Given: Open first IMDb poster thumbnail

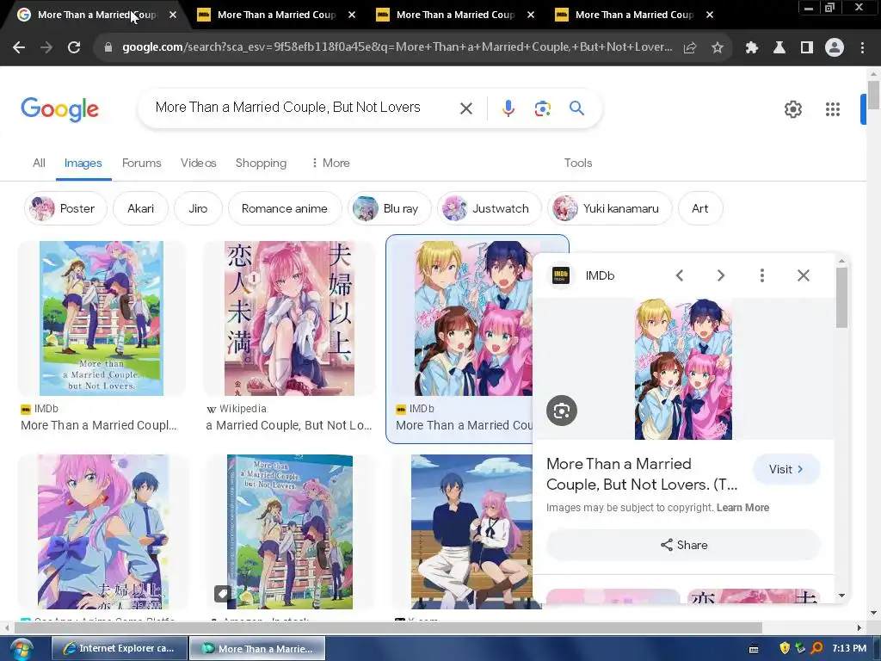Looking at the screenshot, I should pos(102,318).
